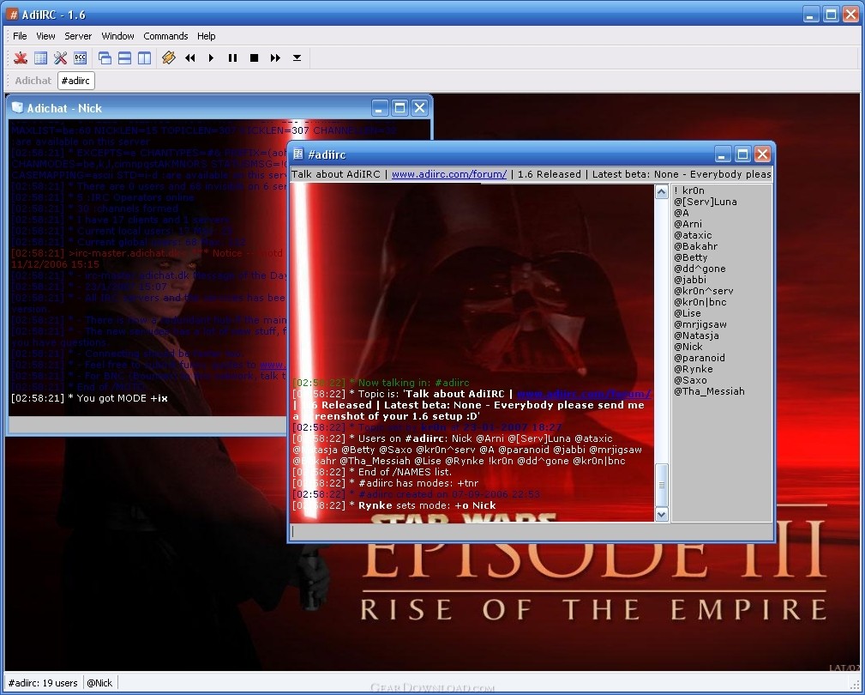Minimize the Adichat - Nick window
Screen dimensions: 865x695
pyautogui.click(x=380, y=107)
